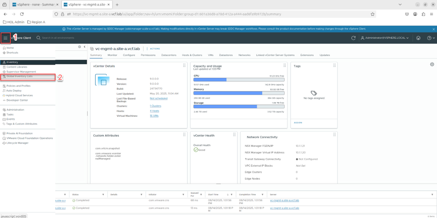The width and height of the screenshot is (437, 218).
Task: Click the Capacity and Usage card drag handle
Action: pos(284,65)
